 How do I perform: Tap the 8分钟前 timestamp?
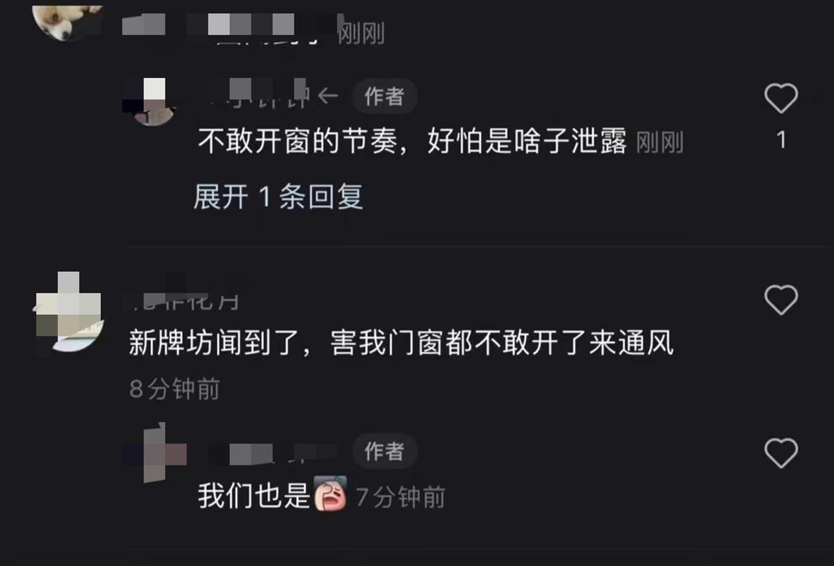click(174, 389)
